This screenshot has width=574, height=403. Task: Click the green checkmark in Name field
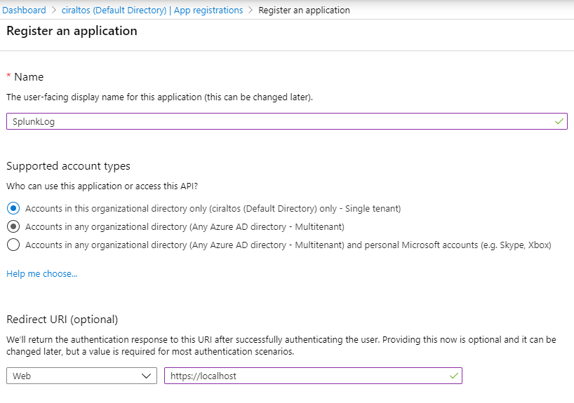click(559, 121)
